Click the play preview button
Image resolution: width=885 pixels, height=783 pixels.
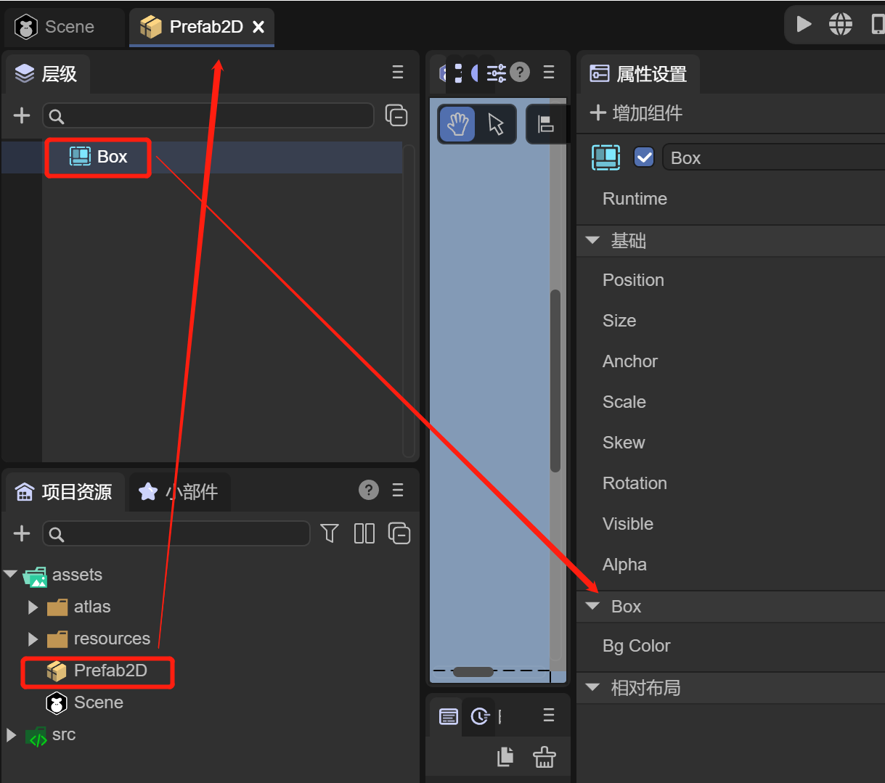pos(804,24)
